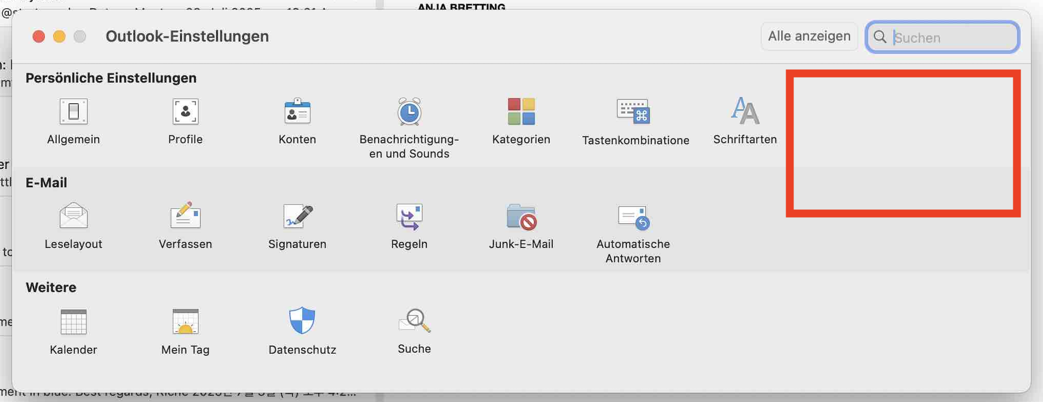Screen dimensions: 1043x402
Task: Open the Suche magnifier settings icon
Action: 415,321
